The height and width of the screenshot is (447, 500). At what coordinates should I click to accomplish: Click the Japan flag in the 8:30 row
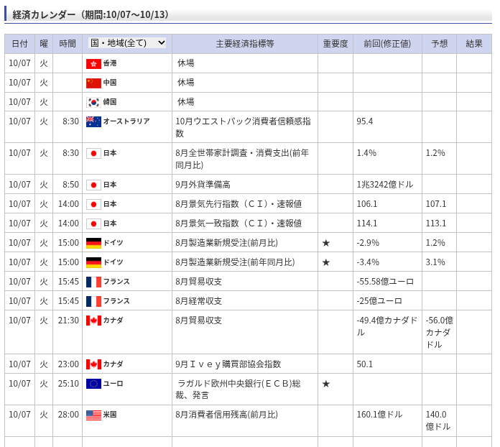click(93, 153)
